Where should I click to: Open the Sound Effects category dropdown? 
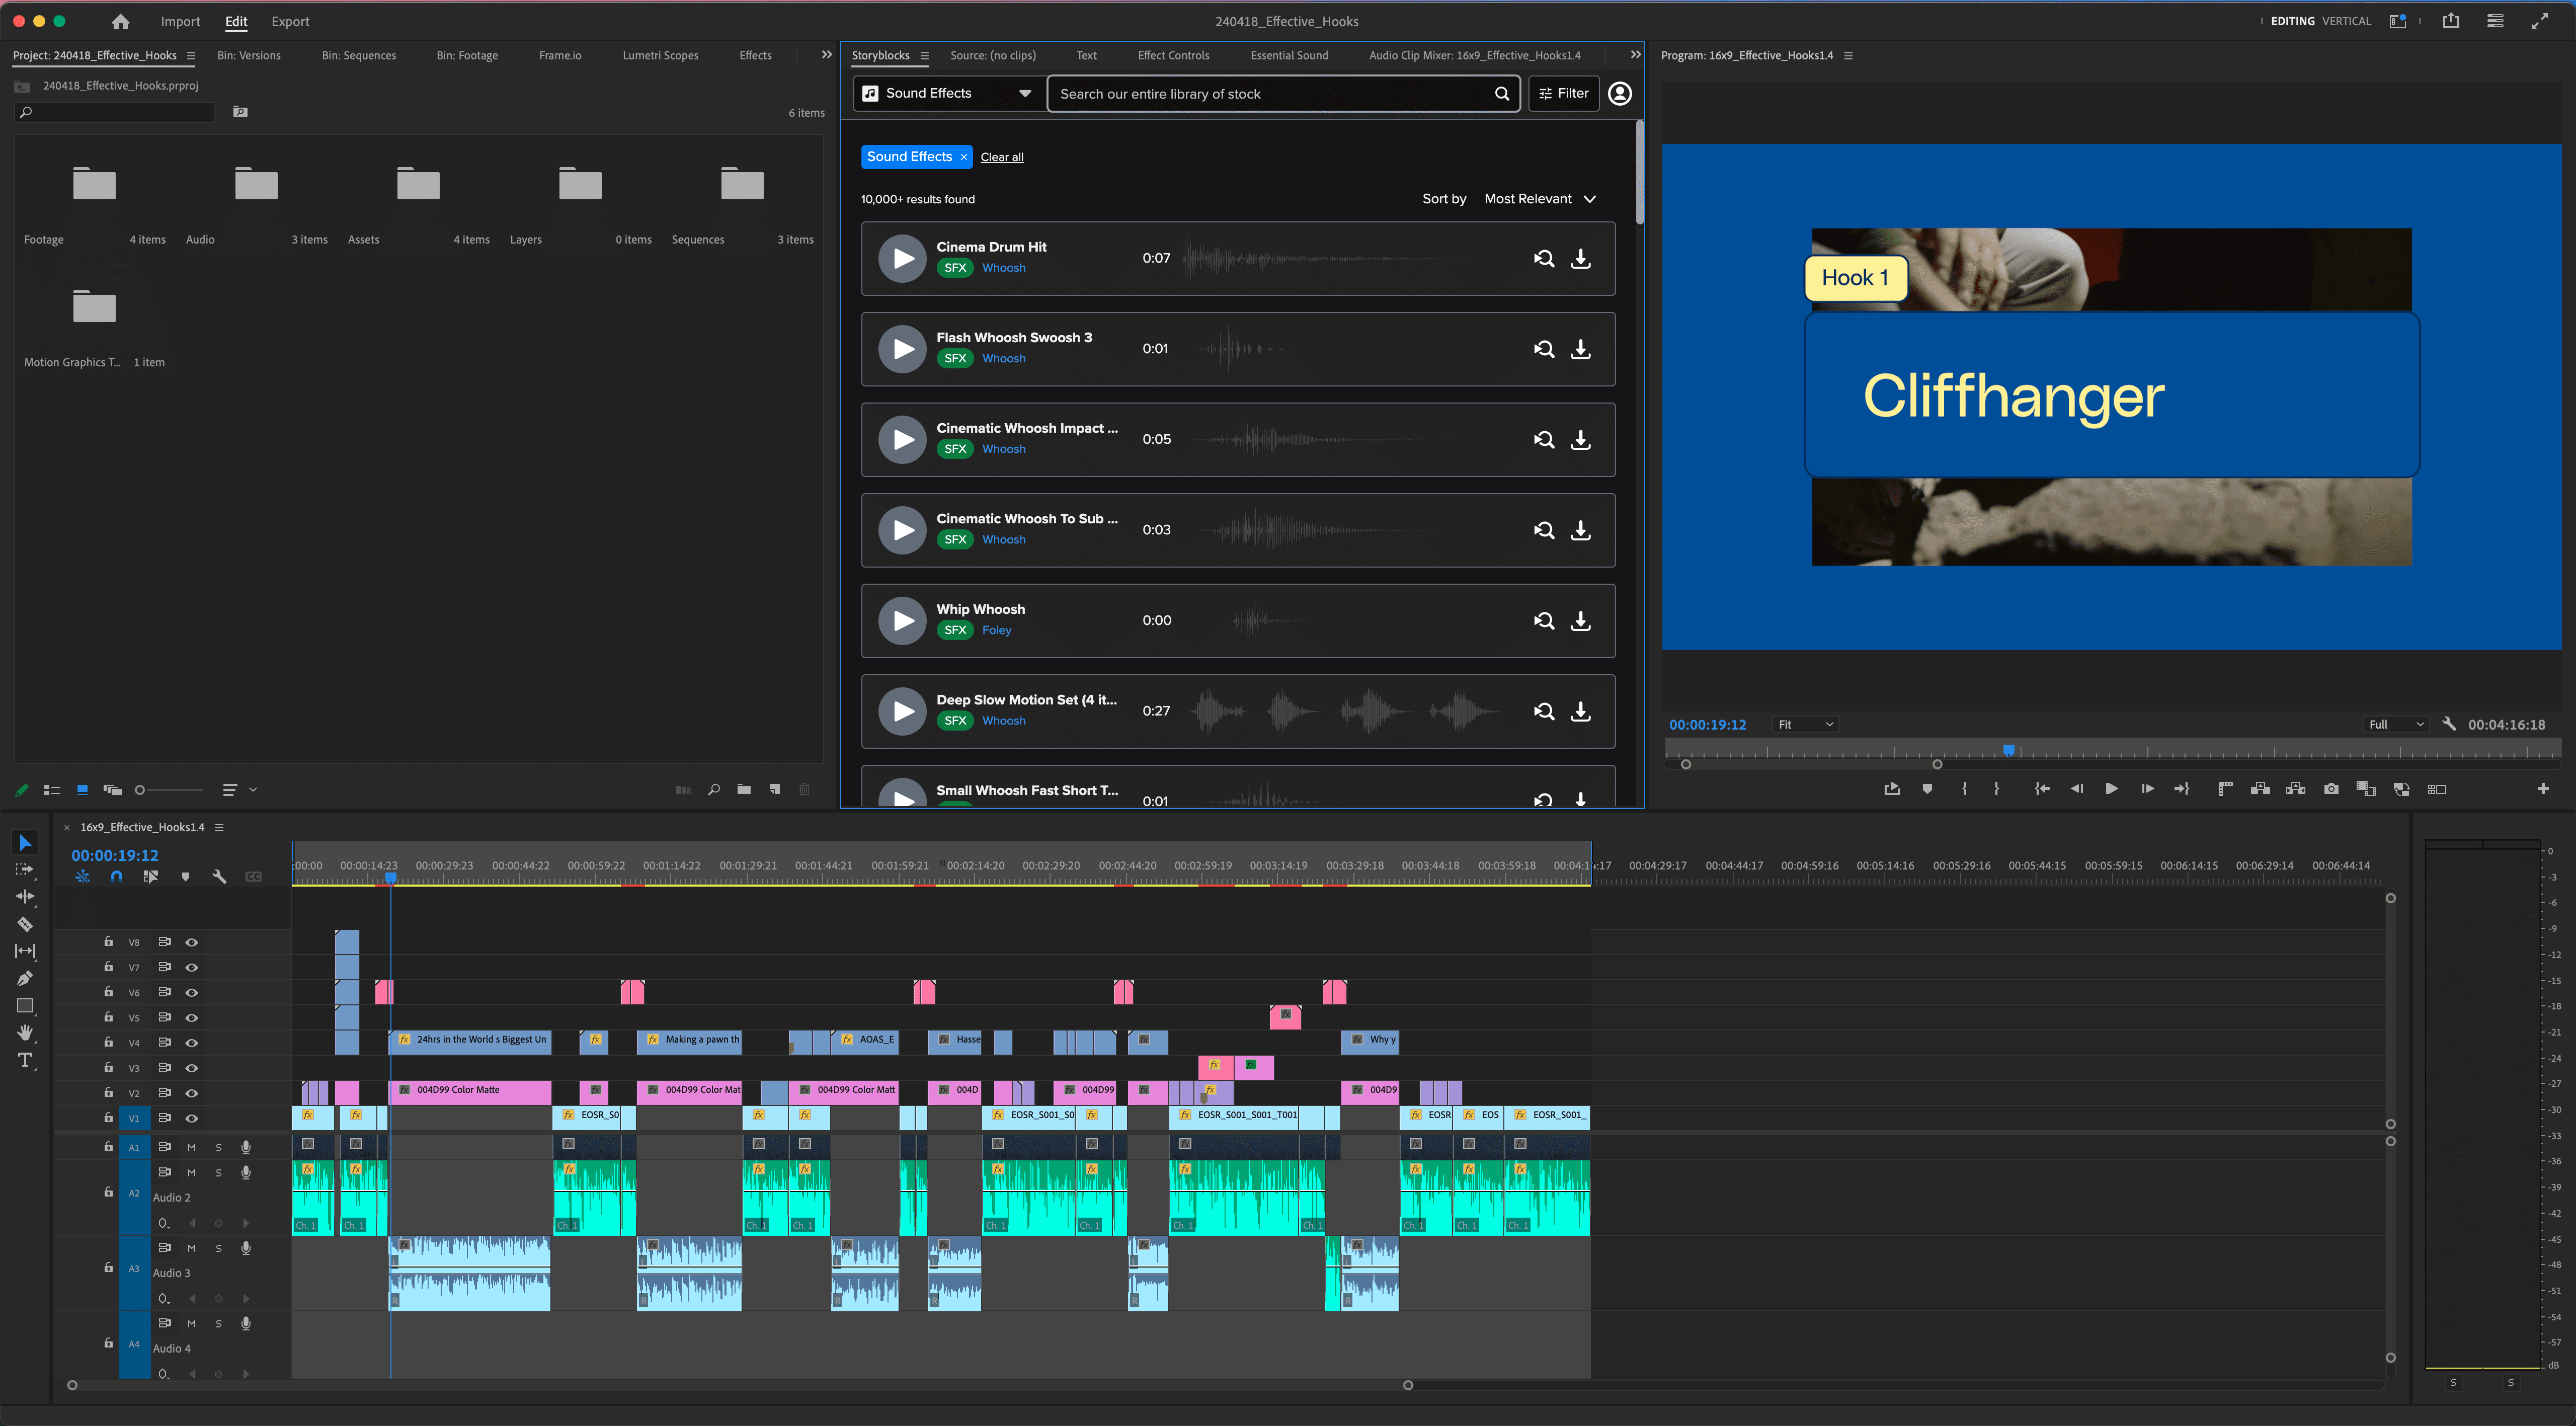click(x=946, y=93)
